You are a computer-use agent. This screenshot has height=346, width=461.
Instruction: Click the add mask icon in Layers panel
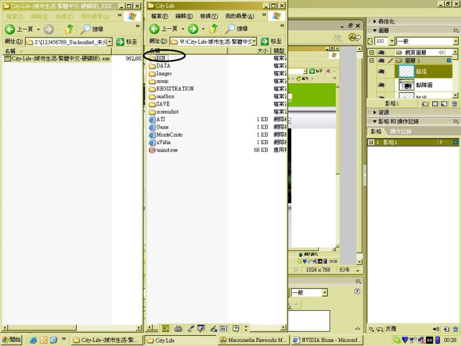[x=435, y=104]
